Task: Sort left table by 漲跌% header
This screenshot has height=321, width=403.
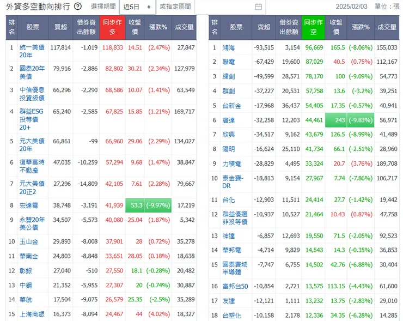Action: [158, 27]
